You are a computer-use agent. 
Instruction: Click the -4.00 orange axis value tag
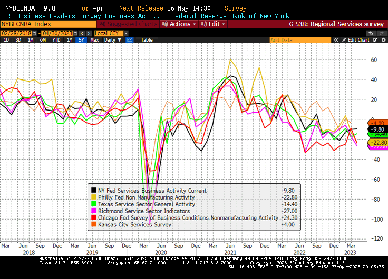(x=377, y=123)
